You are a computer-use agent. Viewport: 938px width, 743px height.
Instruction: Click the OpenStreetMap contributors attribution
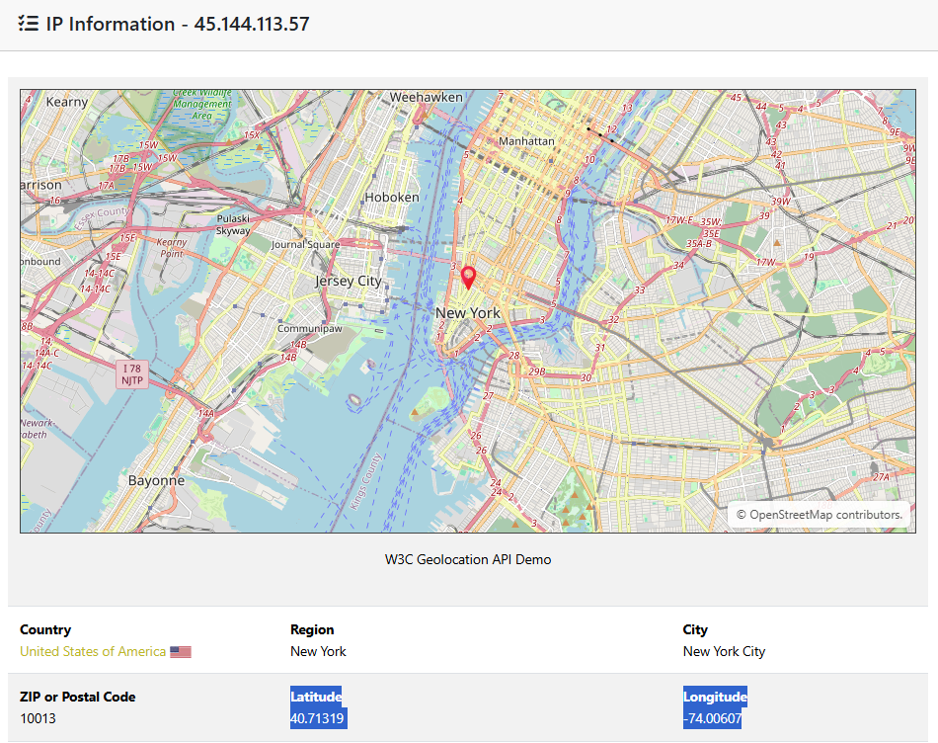(819, 515)
